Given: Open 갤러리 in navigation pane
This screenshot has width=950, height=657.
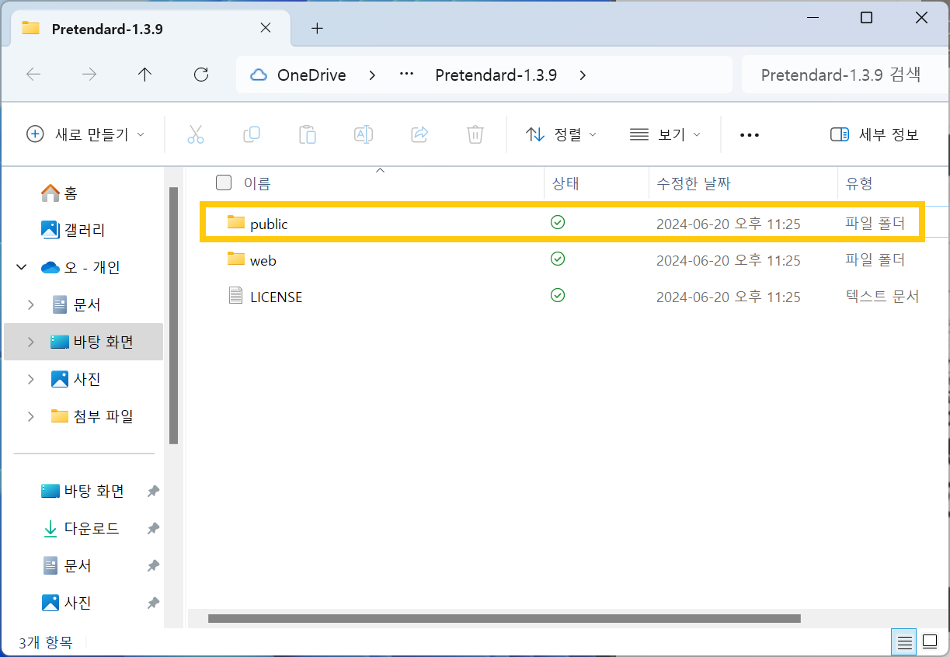Looking at the screenshot, I should click(x=73, y=231).
